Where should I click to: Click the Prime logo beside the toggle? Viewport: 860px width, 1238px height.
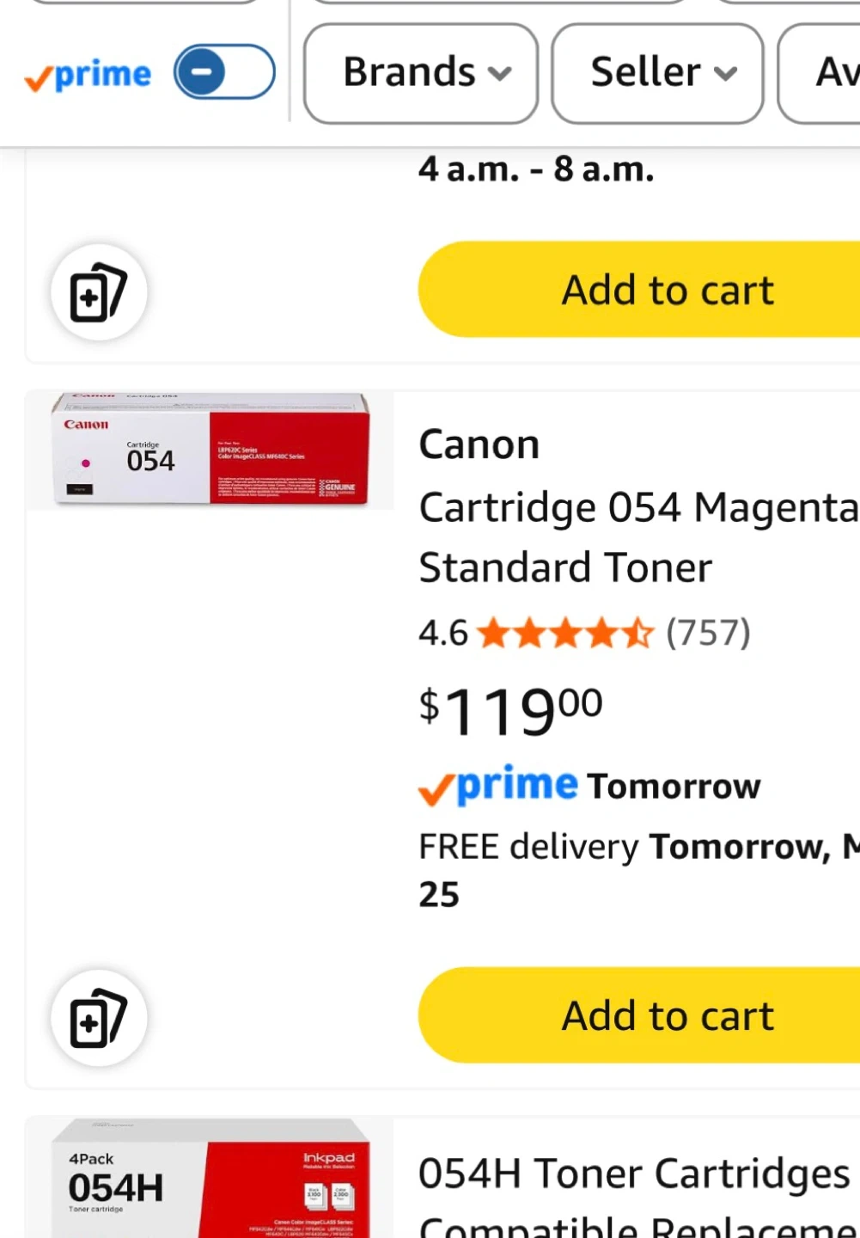(88, 76)
